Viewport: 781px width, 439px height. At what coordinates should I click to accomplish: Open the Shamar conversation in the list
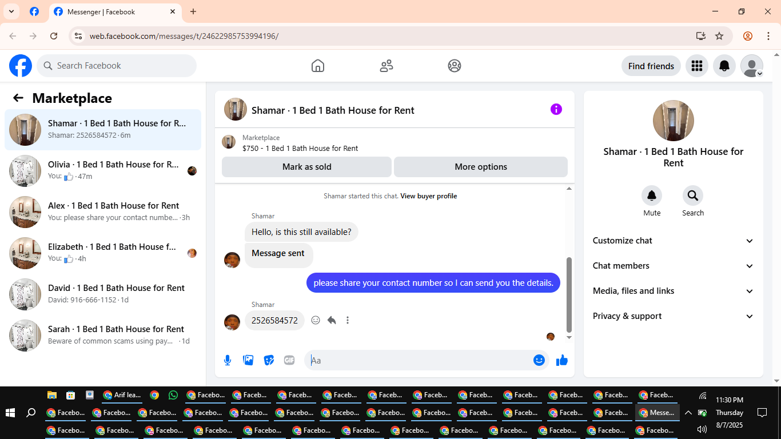[103, 130]
